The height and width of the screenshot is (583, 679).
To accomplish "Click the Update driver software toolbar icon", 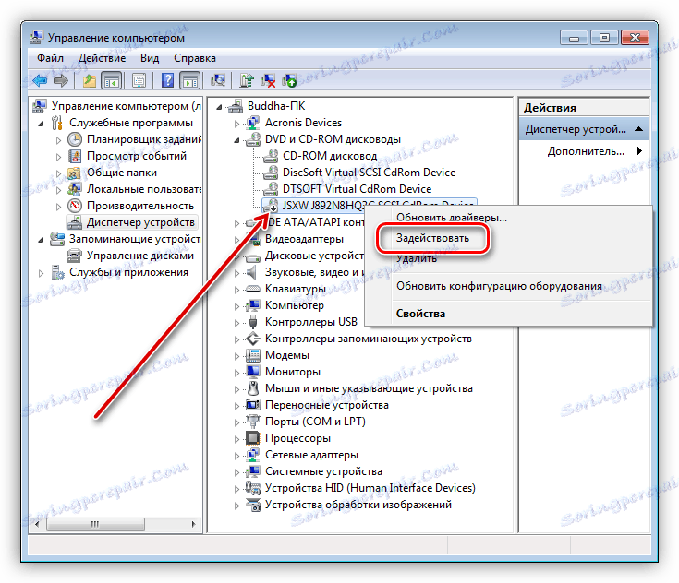I will pyautogui.click(x=247, y=80).
